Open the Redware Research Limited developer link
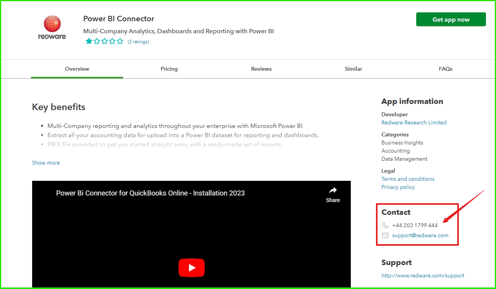This screenshot has height=289, width=496. point(414,122)
